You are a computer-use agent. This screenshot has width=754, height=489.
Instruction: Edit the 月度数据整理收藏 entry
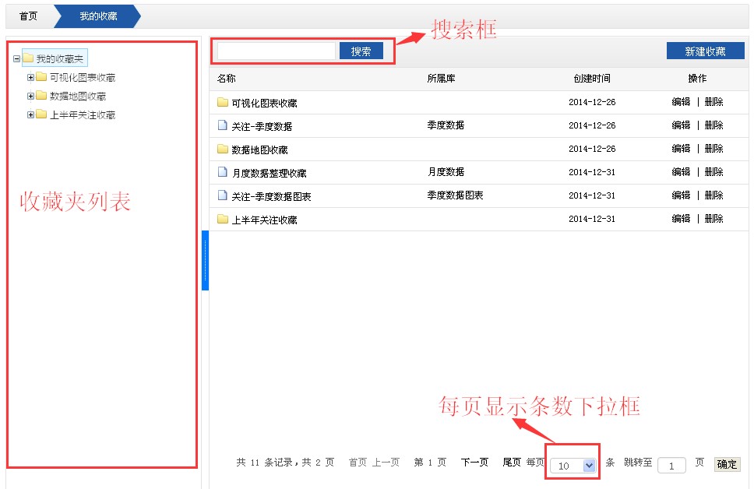(x=681, y=171)
